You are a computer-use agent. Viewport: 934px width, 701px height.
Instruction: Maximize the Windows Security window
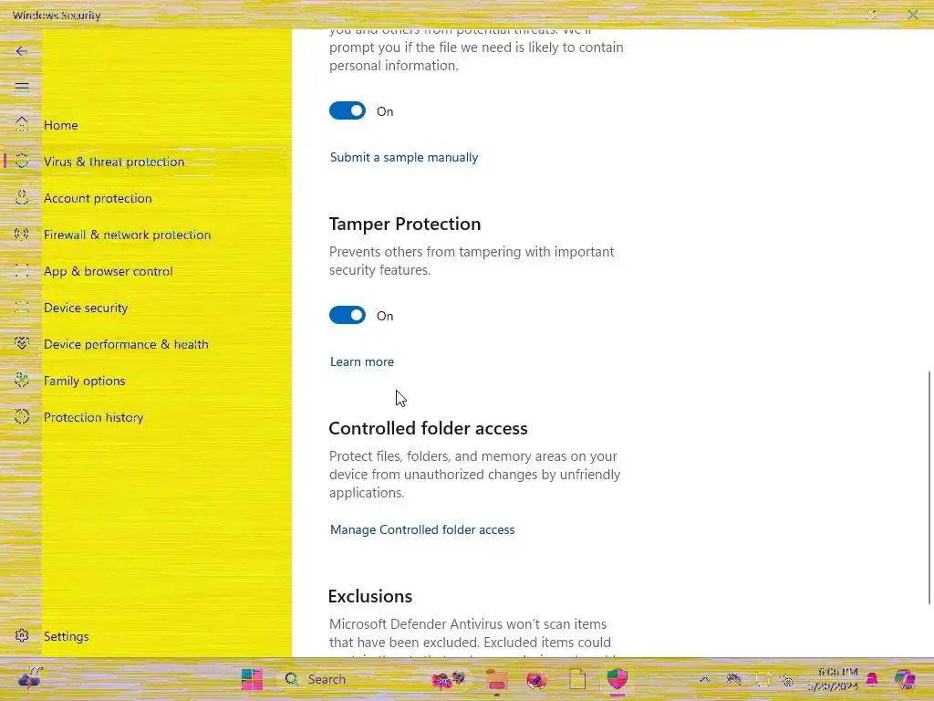[871, 15]
